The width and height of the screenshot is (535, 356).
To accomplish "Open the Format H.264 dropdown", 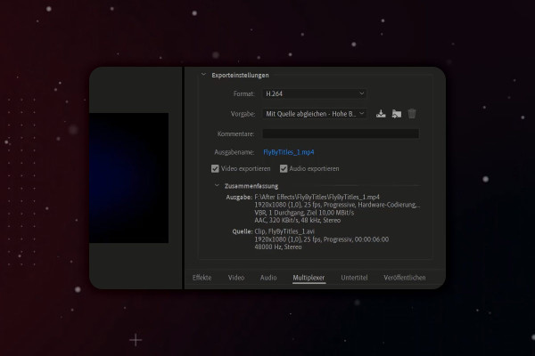I will (x=314, y=93).
